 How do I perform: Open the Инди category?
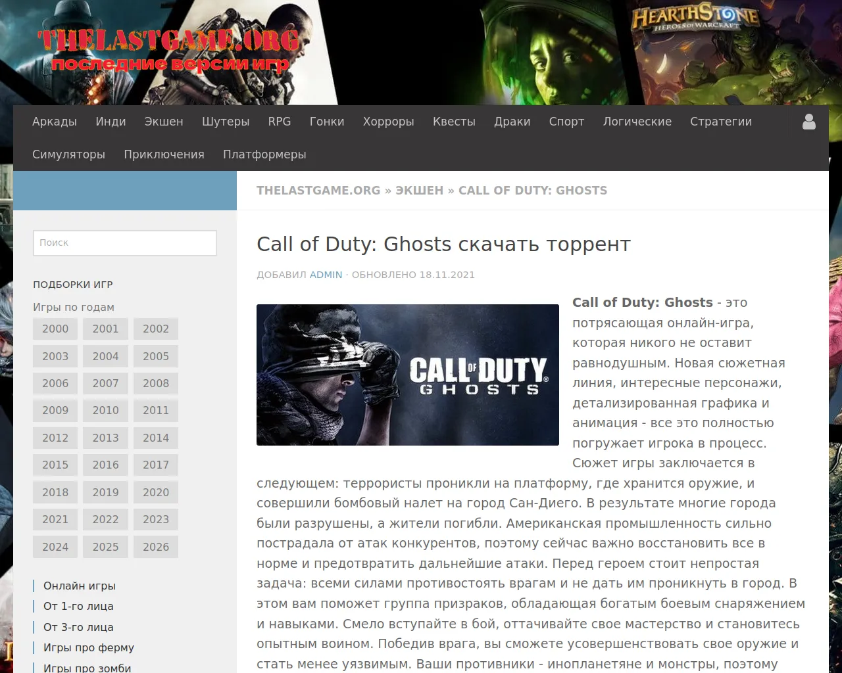click(x=111, y=122)
